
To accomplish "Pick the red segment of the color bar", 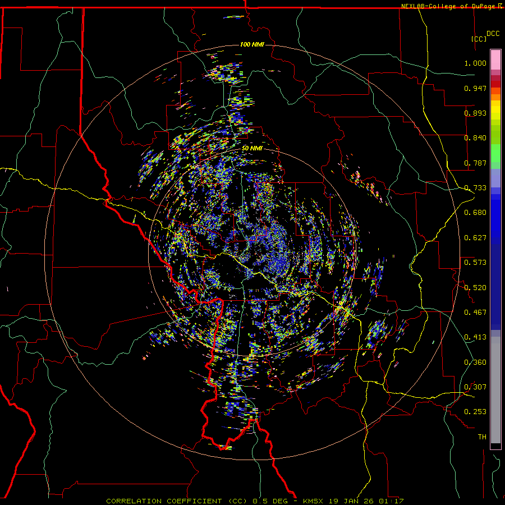I will click(495, 84).
